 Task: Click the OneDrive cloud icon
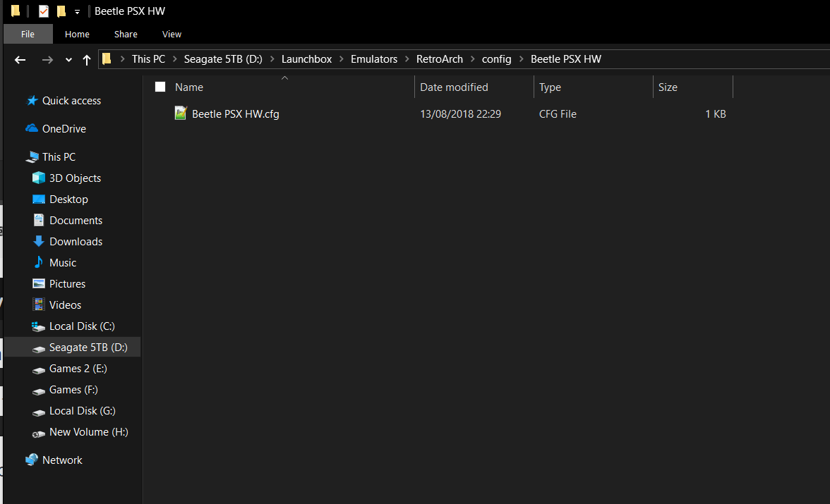pyautogui.click(x=32, y=128)
